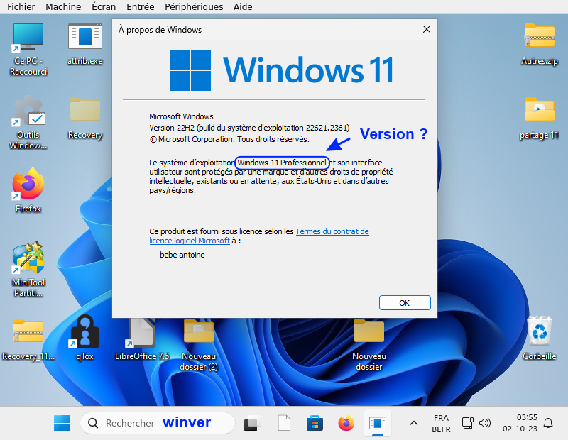Open the Machine menu
Image resolution: width=568 pixels, height=440 pixels.
click(63, 7)
